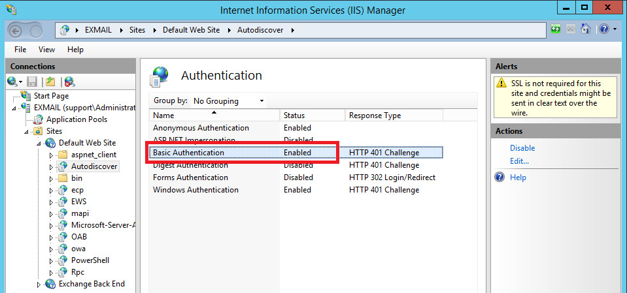Click the Up folder icon in Connections toolbar
This screenshot has height=293, width=627.
click(x=50, y=82)
